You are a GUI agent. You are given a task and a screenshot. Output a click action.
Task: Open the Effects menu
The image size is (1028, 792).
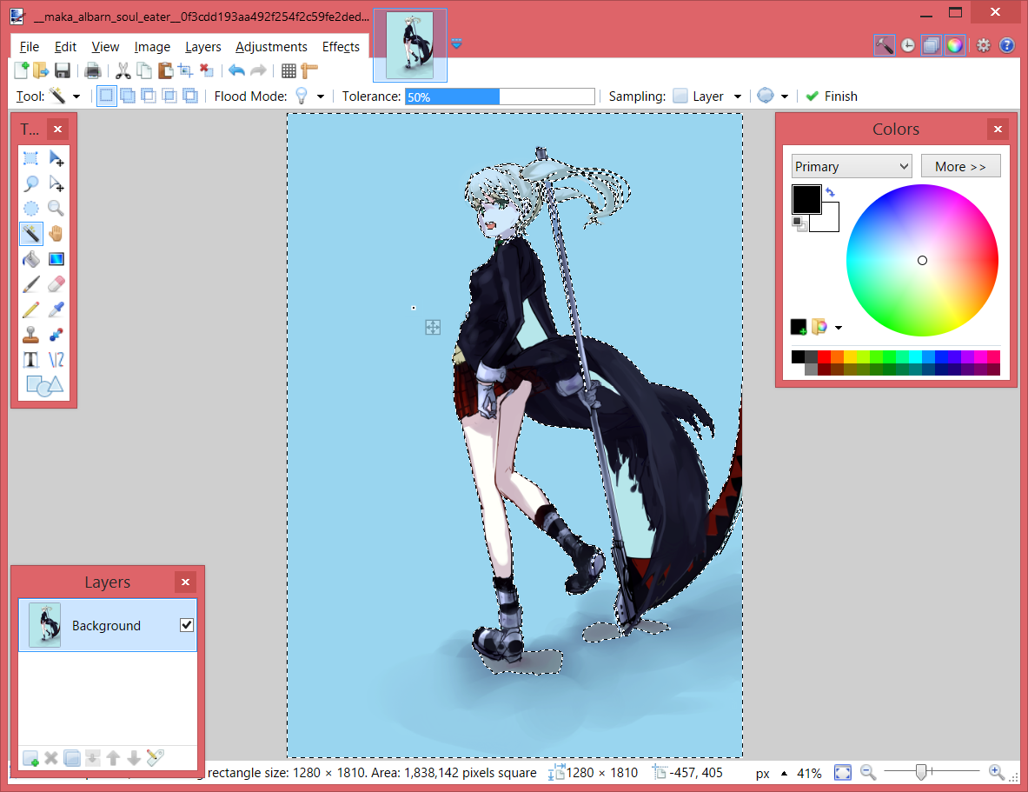[341, 47]
